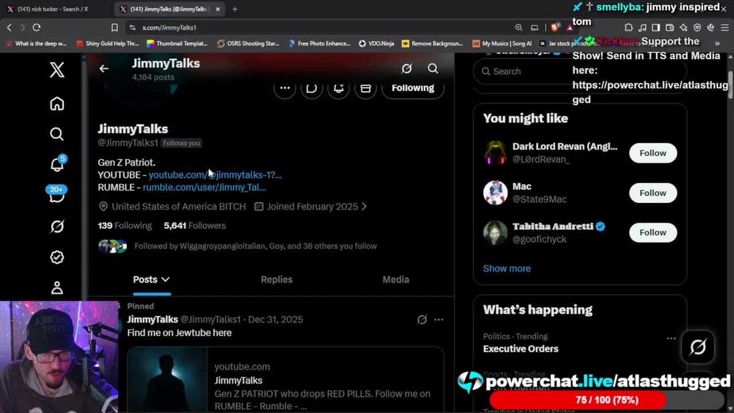Image resolution: width=734 pixels, height=413 pixels.
Task: Open Tabitha Andretti's profile avatar
Action: (x=495, y=232)
